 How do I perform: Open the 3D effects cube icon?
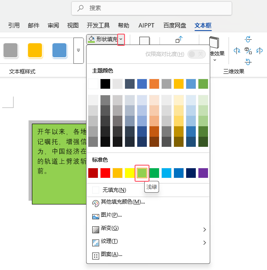click(214, 42)
